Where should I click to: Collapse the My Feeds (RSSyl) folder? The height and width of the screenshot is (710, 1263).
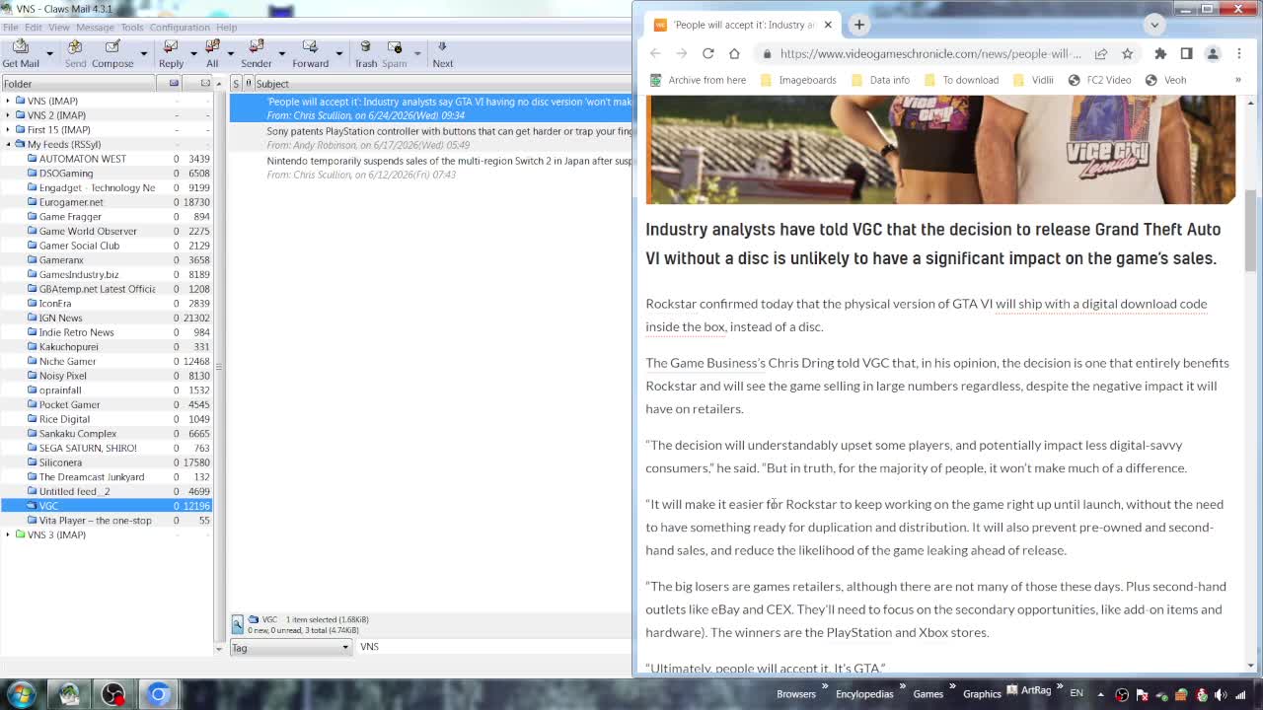(8, 144)
